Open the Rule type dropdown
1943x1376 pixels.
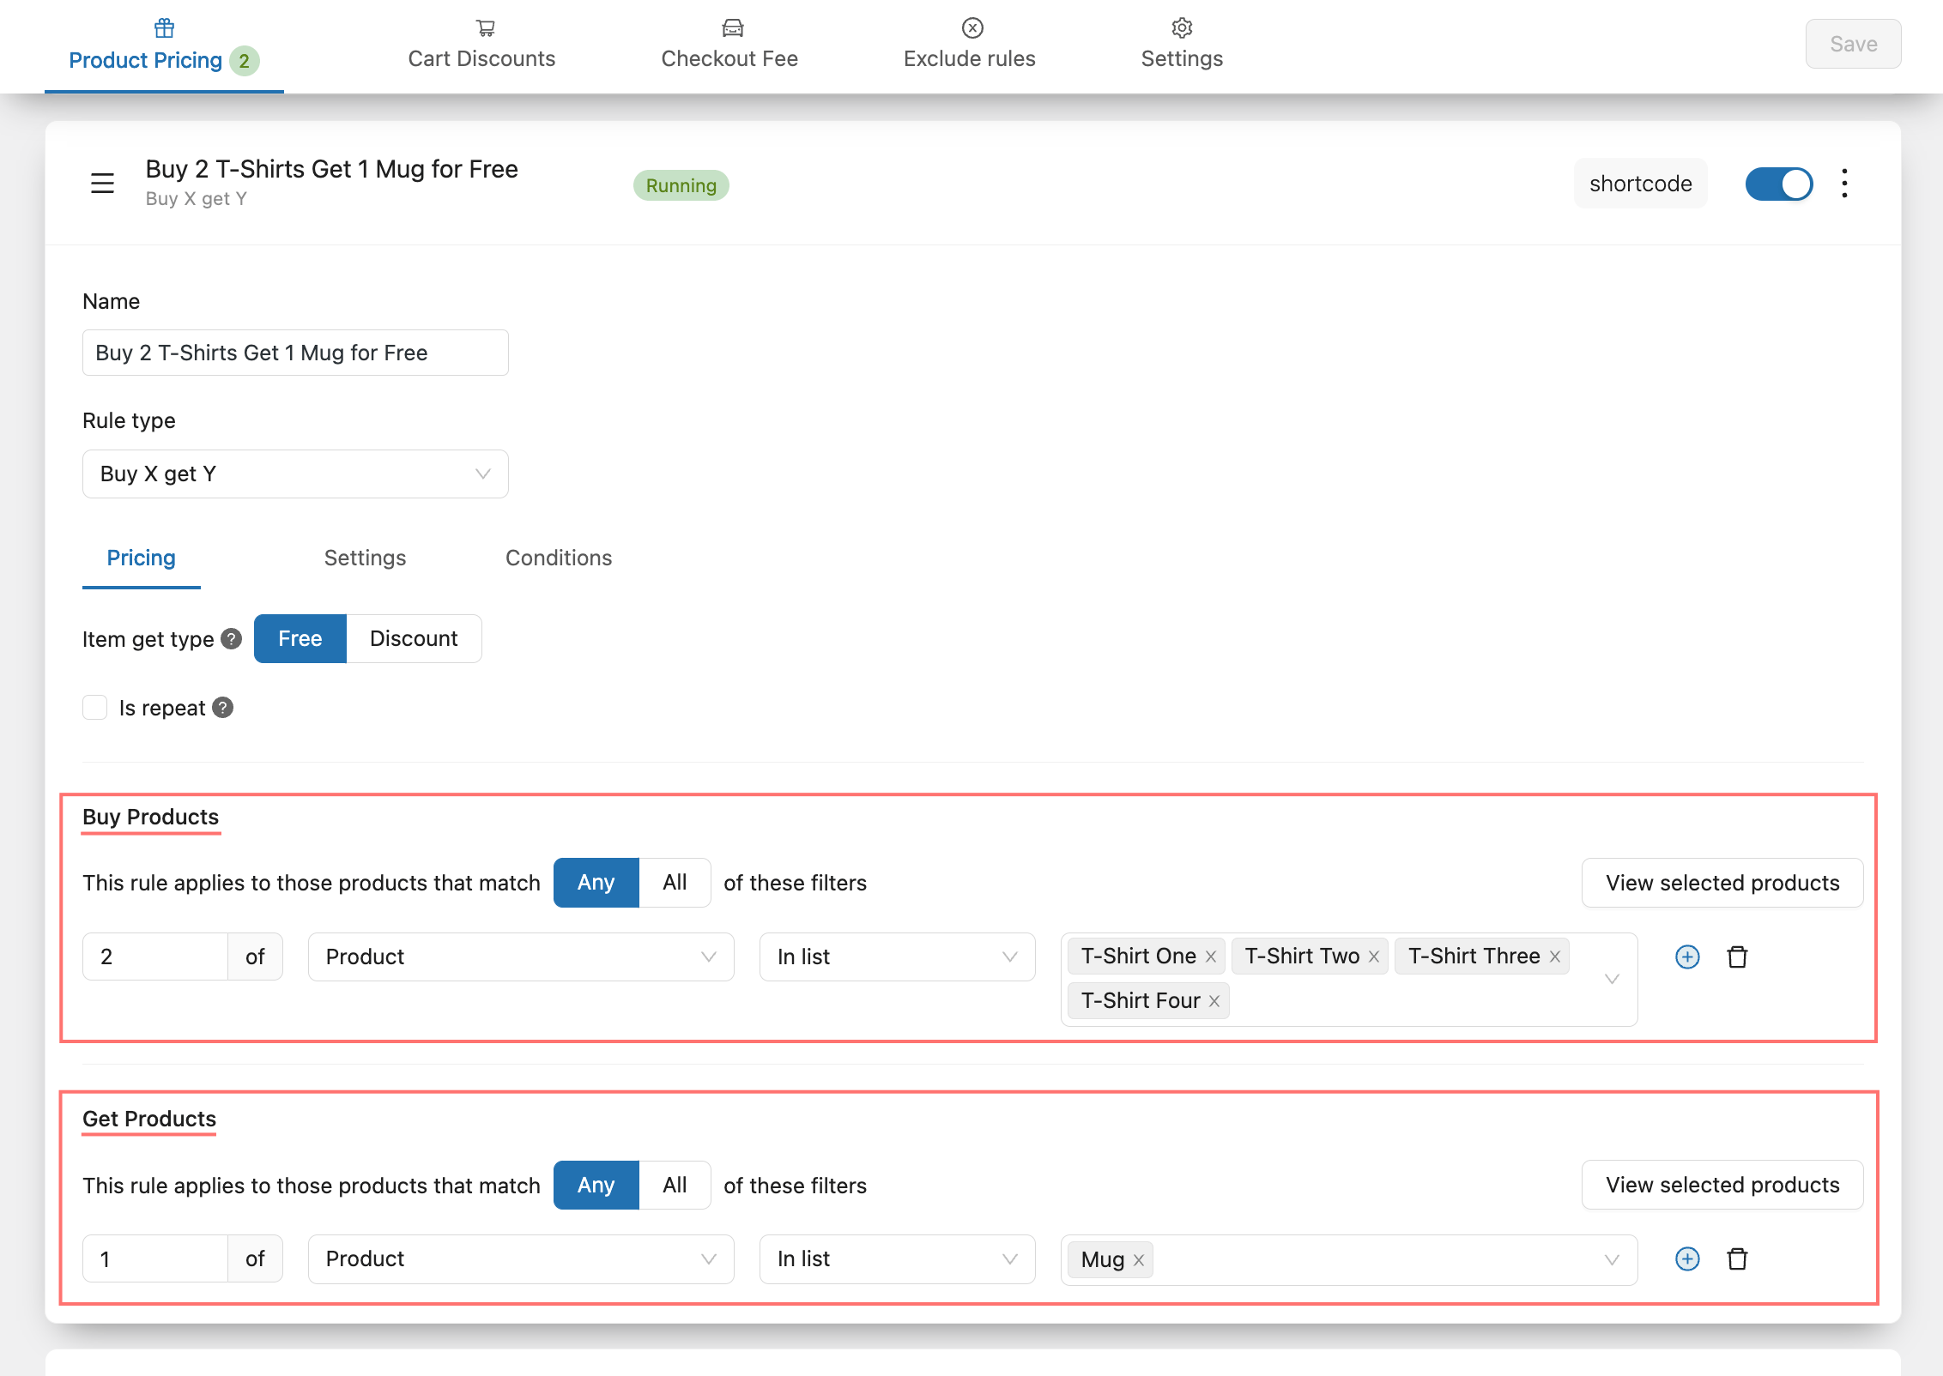[295, 474]
